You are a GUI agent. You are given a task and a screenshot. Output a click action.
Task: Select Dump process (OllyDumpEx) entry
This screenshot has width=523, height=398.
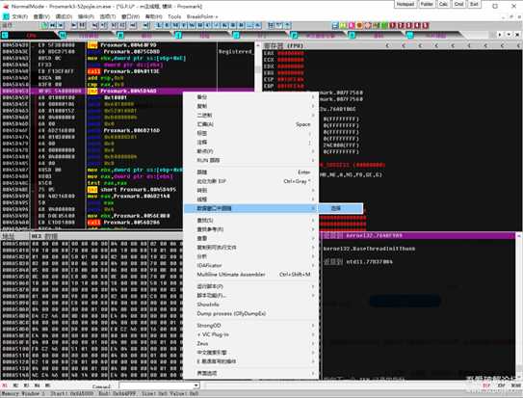[250, 313]
